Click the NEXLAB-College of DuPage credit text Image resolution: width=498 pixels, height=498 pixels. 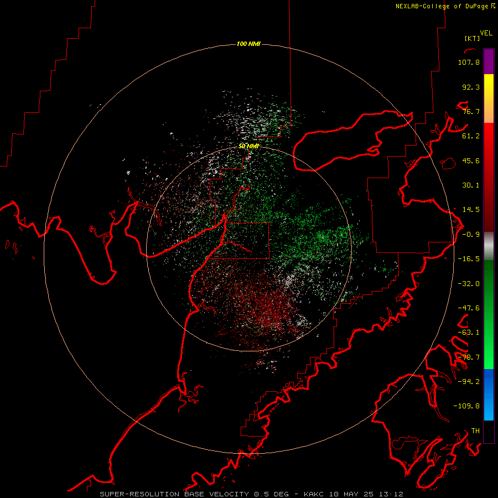(x=445, y=6)
